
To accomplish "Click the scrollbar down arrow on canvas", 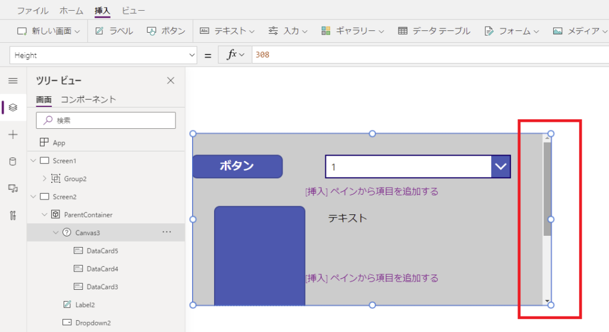I will tap(547, 301).
